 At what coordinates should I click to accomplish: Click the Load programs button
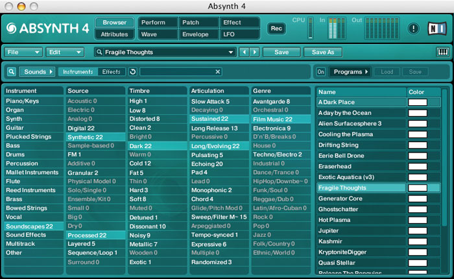point(387,72)
